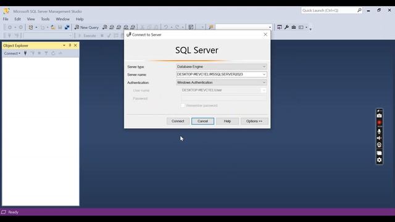Viewport: 395px width, 222px height.
Task: Click Connect button in Connect to Server dialog
Action: tap(178, 121)
